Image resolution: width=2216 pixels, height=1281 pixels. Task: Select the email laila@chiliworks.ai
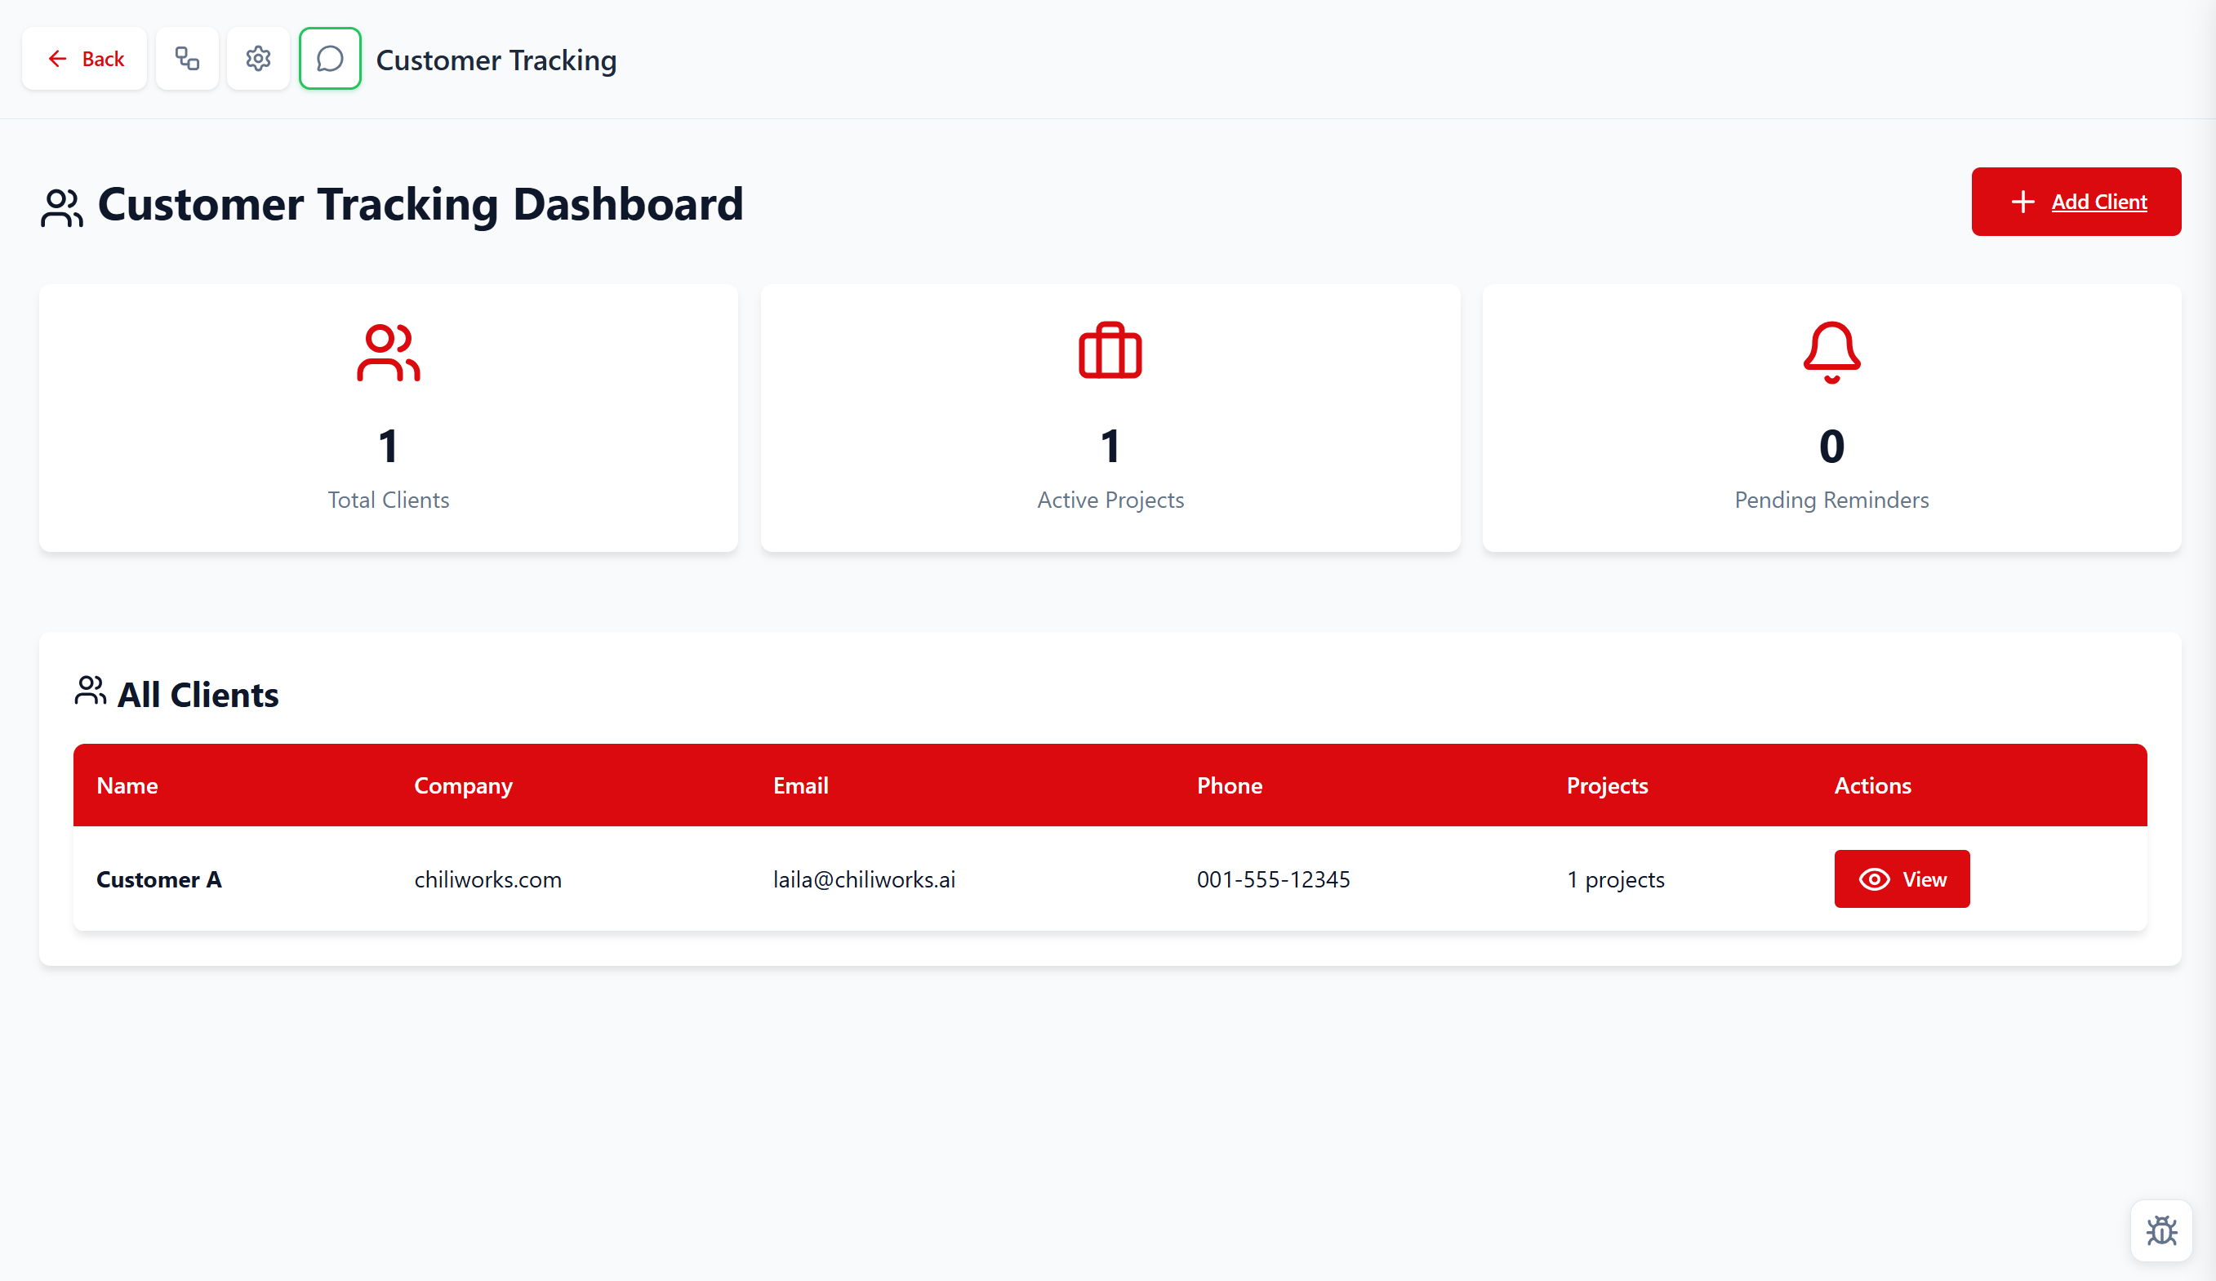point(865,878)
